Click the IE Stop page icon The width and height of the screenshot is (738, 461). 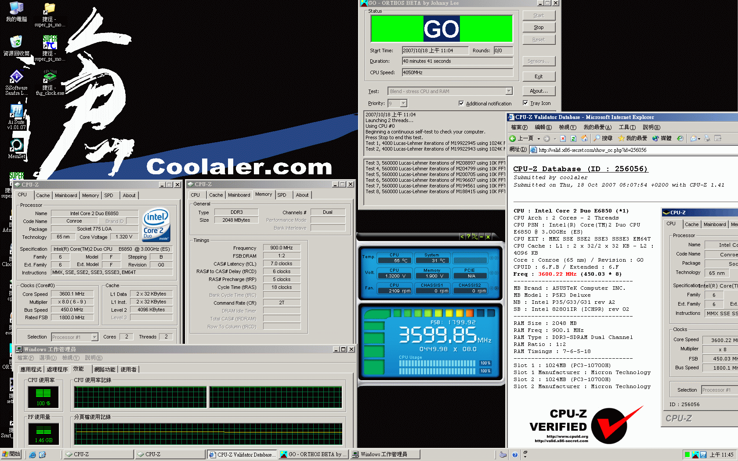tap(563, 138)
